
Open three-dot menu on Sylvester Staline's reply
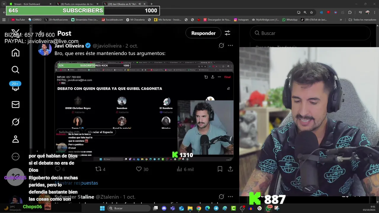[x=230, y=197]
